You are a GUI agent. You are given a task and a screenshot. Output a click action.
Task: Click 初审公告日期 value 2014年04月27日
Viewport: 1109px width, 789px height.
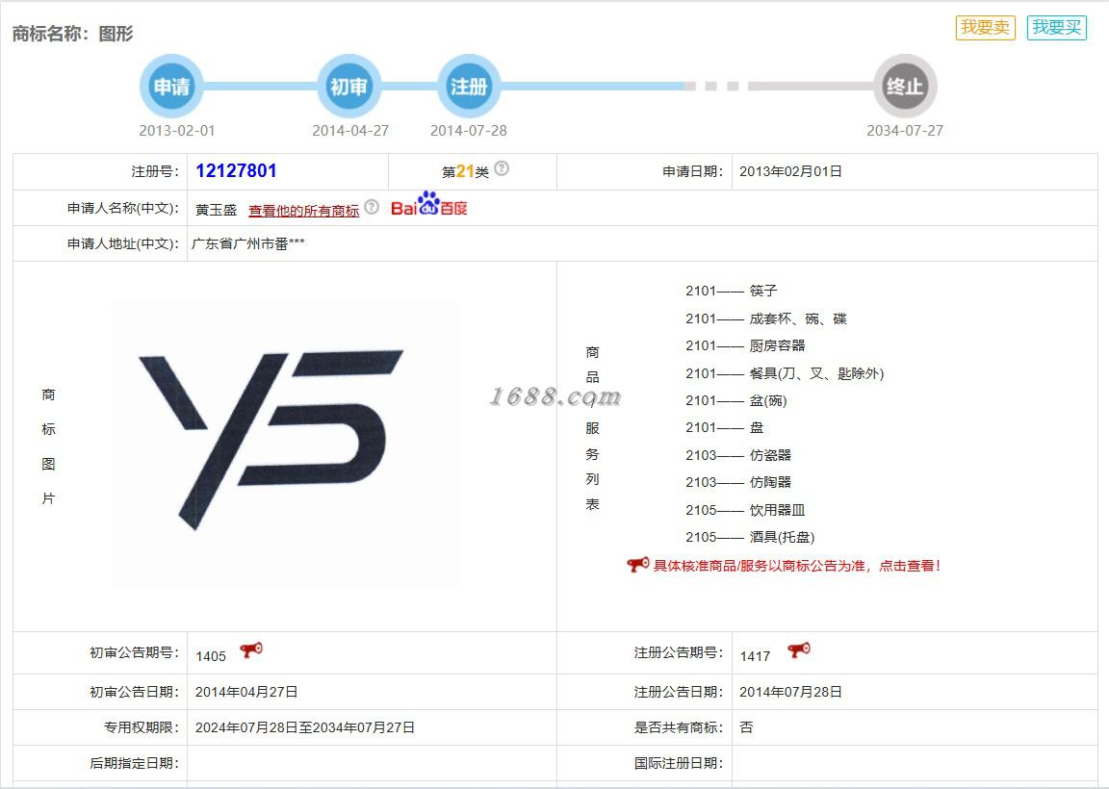click(246, 692)
